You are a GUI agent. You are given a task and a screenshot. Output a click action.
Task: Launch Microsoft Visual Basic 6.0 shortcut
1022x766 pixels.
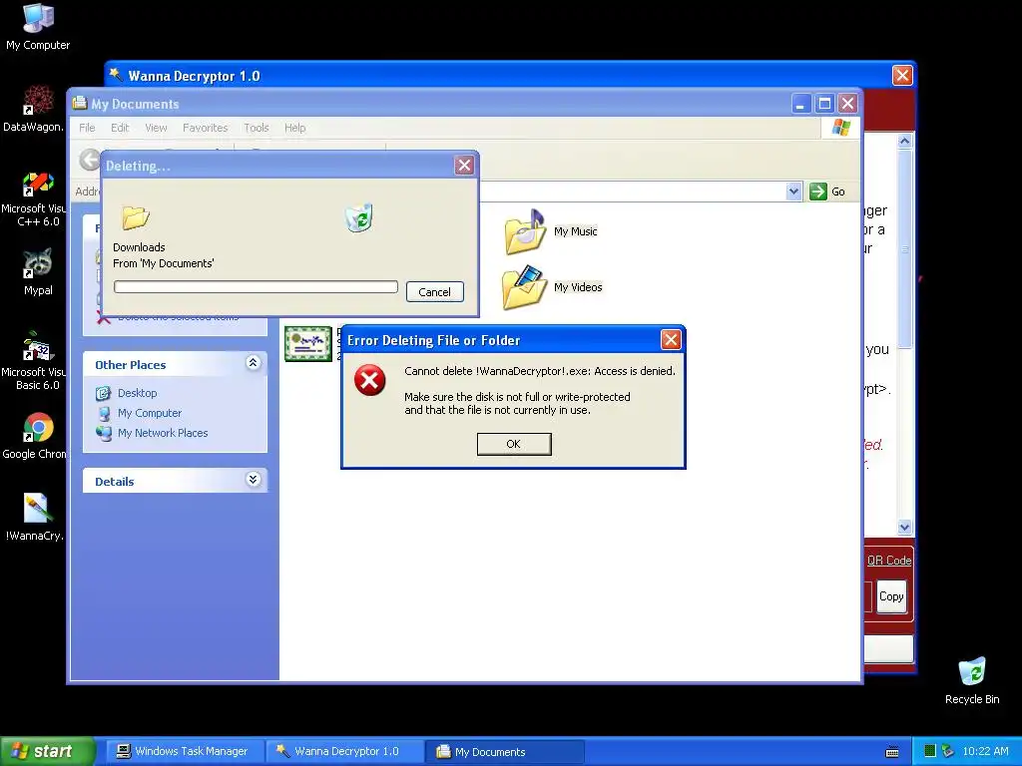36,361
